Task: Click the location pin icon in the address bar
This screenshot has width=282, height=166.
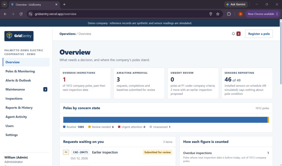Action: click(211, 14)
